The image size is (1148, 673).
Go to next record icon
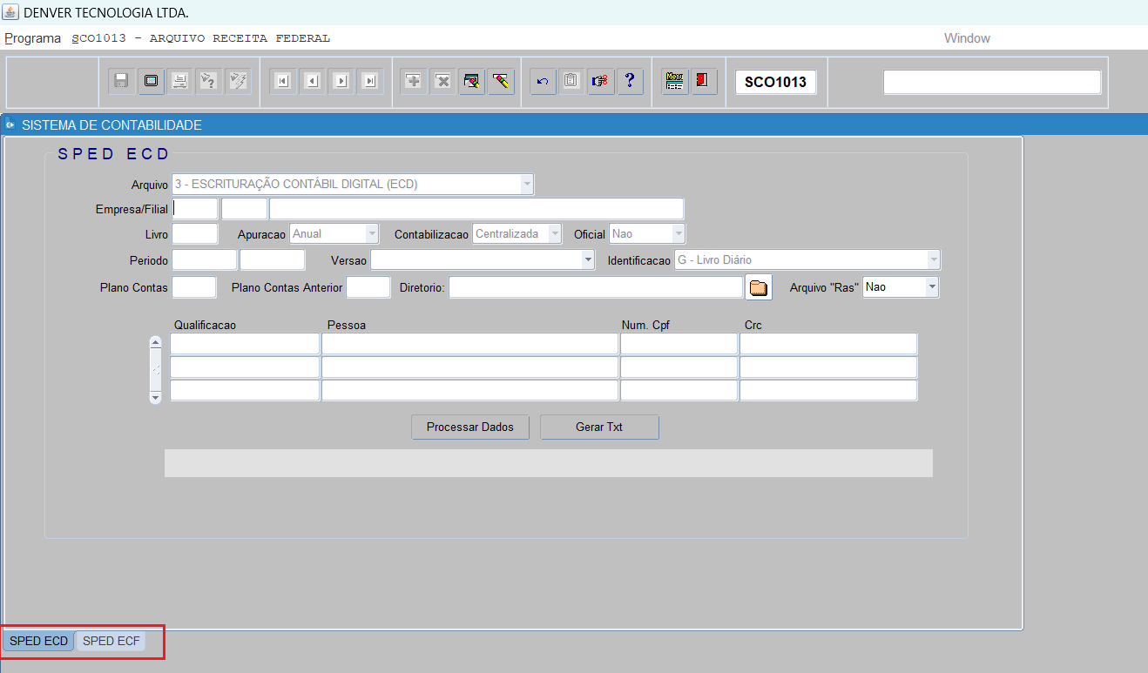341,81
